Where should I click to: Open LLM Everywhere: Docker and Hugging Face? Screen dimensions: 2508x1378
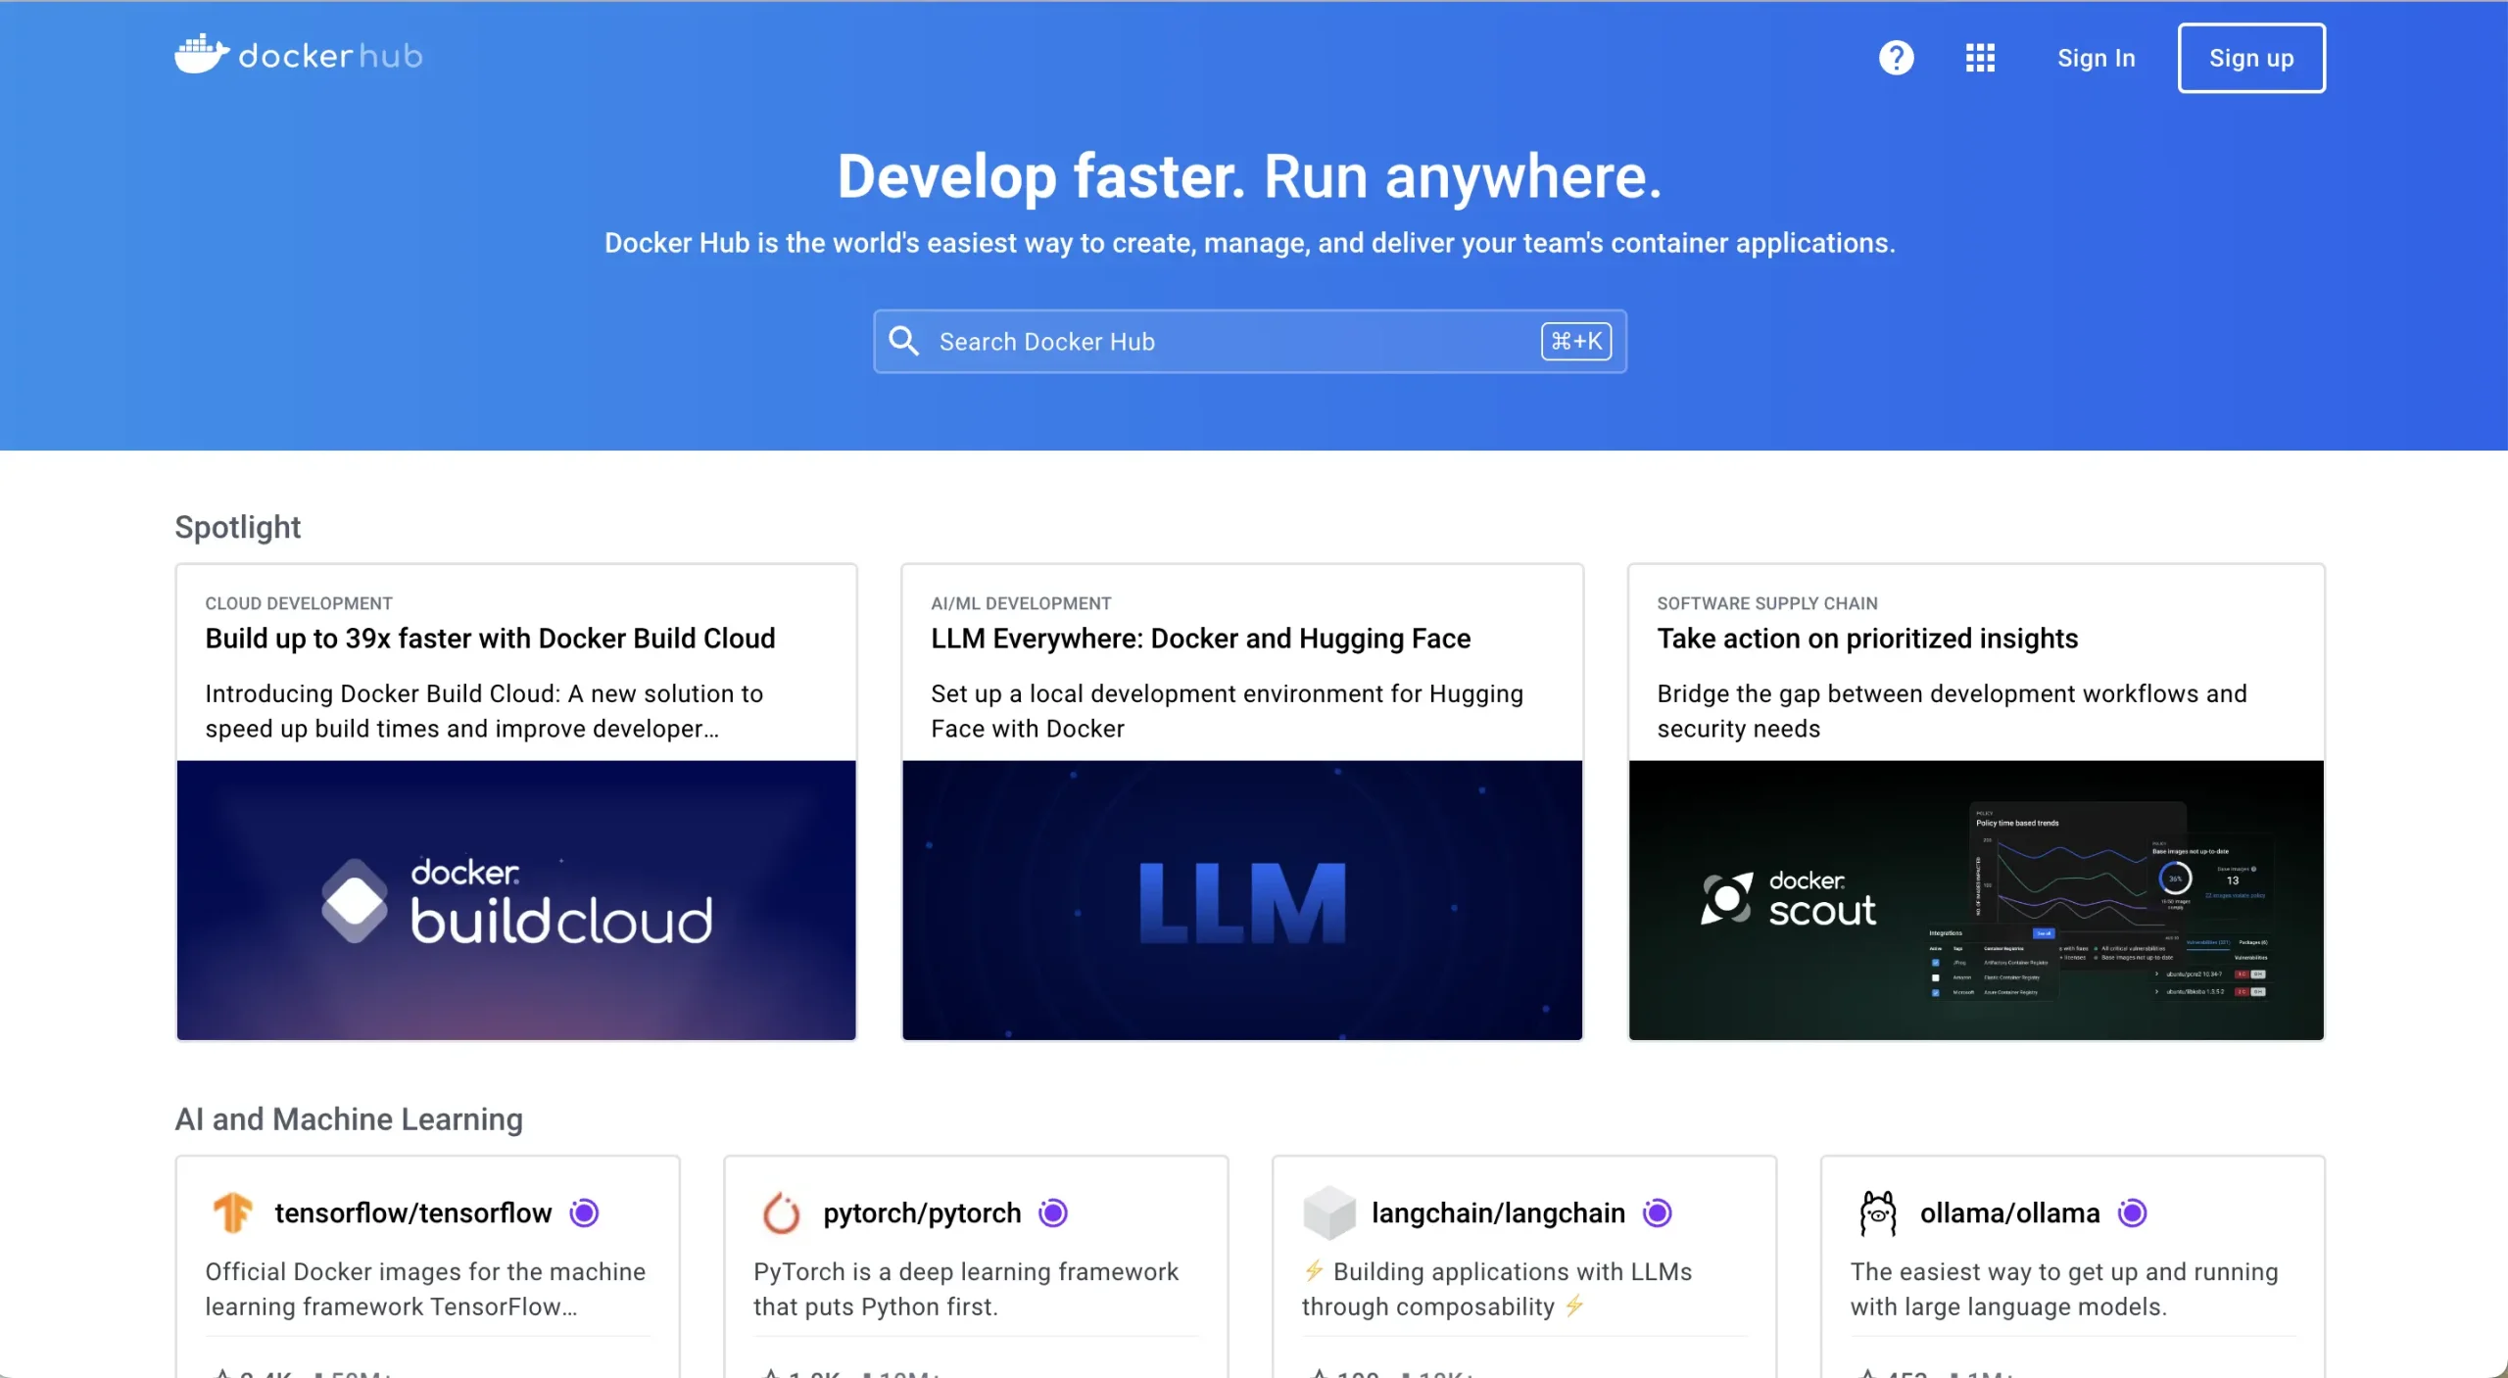[1200, 639]
